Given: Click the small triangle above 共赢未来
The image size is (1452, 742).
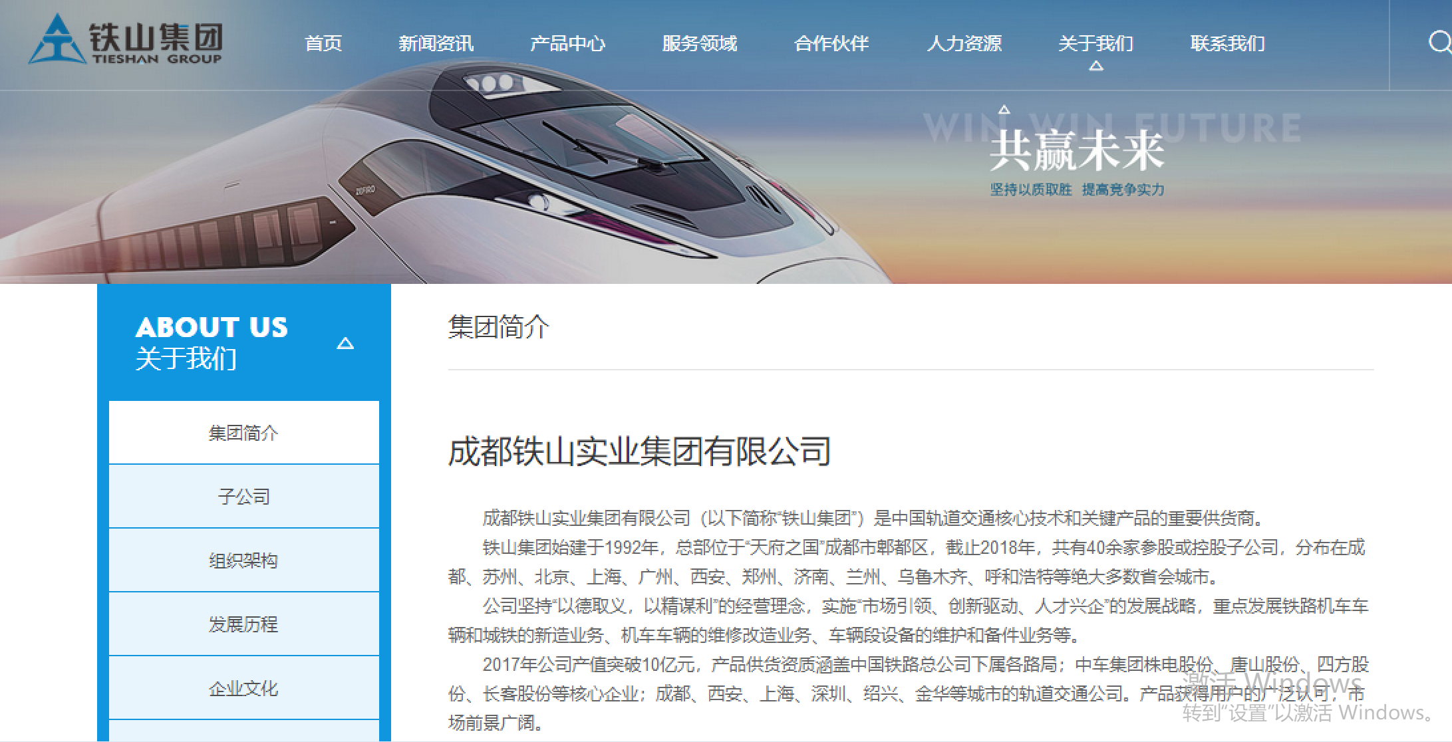Looking at the screenshot, I should 1004,109.
